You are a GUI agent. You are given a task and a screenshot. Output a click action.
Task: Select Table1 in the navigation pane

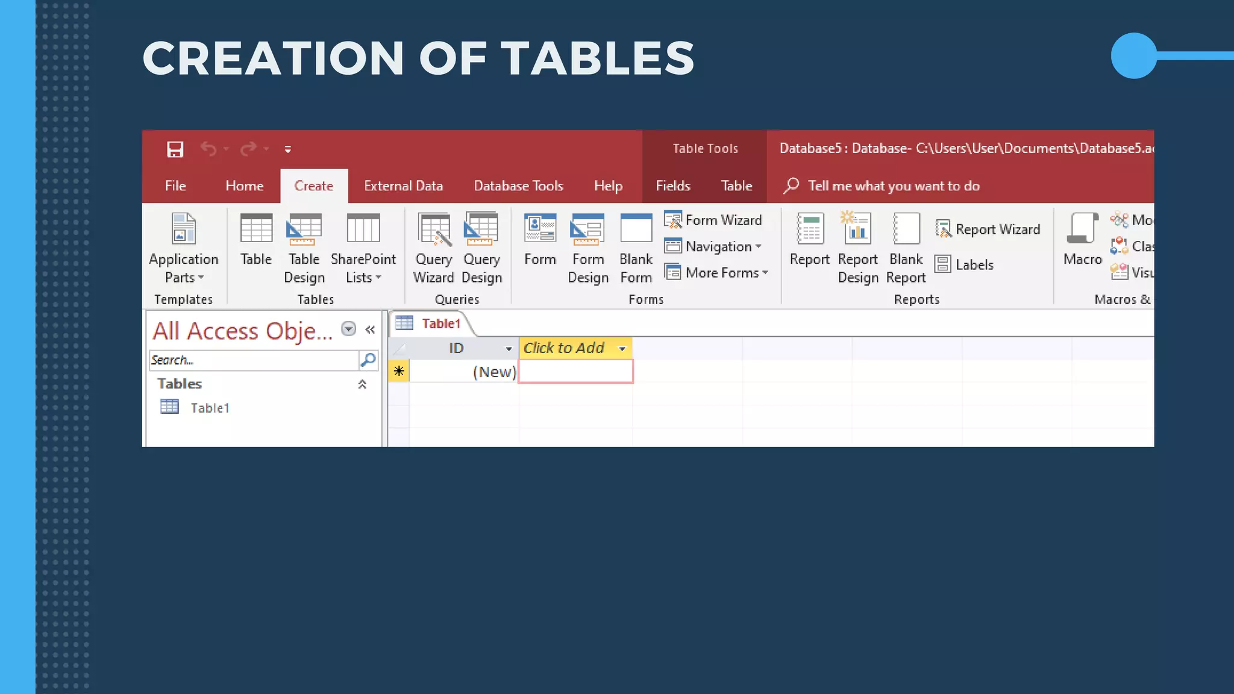point(209,408)
